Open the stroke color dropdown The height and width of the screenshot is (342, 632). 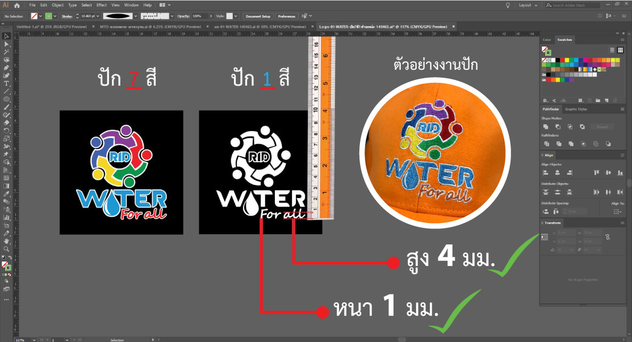click(x=56, y=16)
